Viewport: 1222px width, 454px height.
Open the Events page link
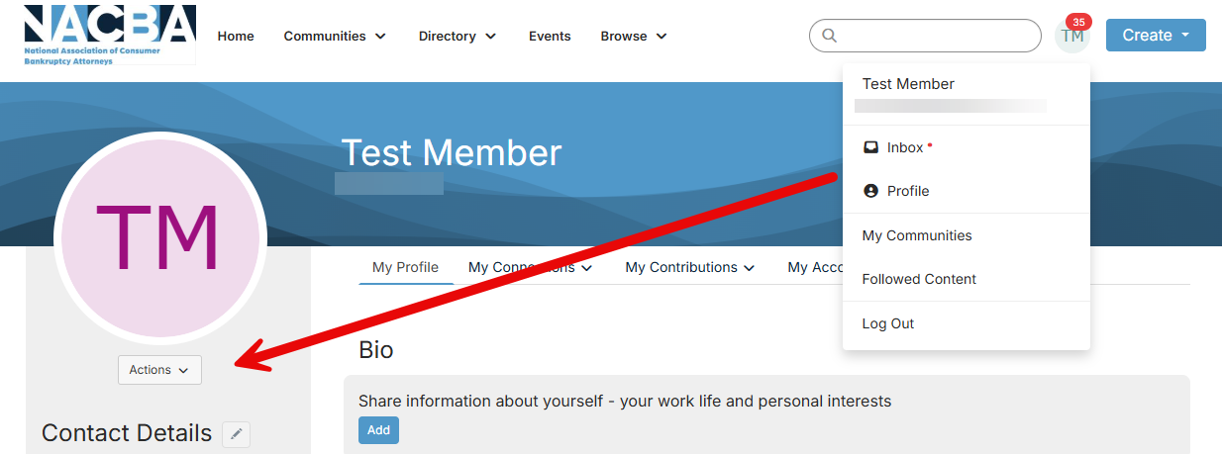point(550,36)
